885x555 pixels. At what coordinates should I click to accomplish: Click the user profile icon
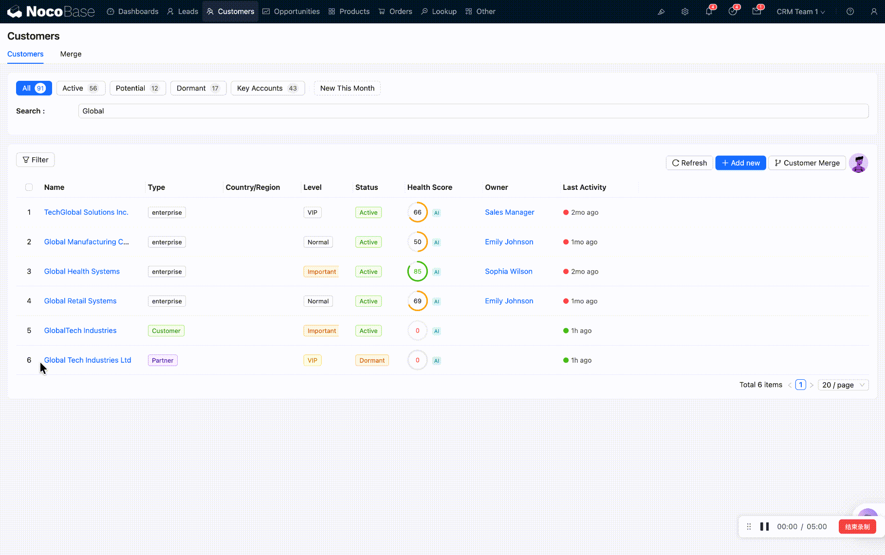click(874, 12)
